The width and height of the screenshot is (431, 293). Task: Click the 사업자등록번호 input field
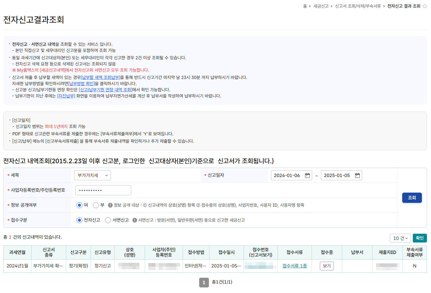pos(103,190)
